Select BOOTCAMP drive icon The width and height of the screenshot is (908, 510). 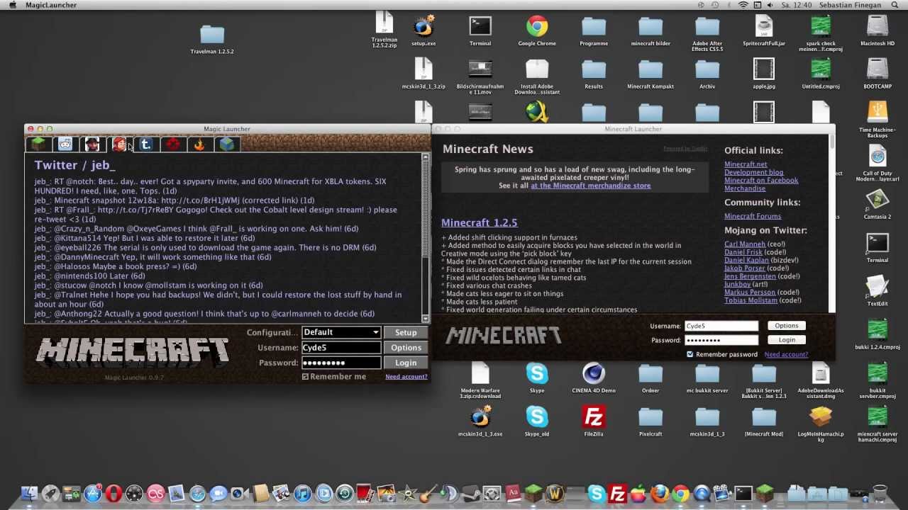pyautogui.click(x=877, y=71)
